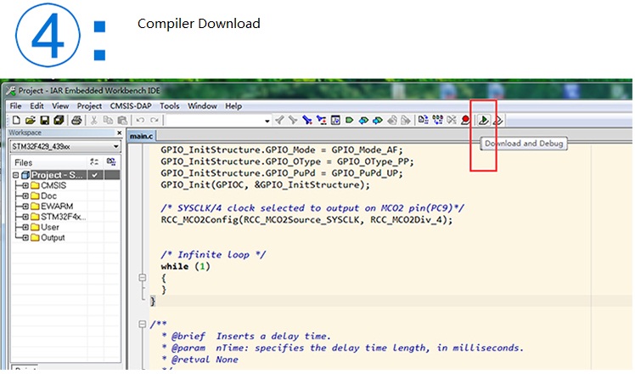Switch to the main.c editor tab
Viewport: 635px width, 374px height.
tap(141, 136)
